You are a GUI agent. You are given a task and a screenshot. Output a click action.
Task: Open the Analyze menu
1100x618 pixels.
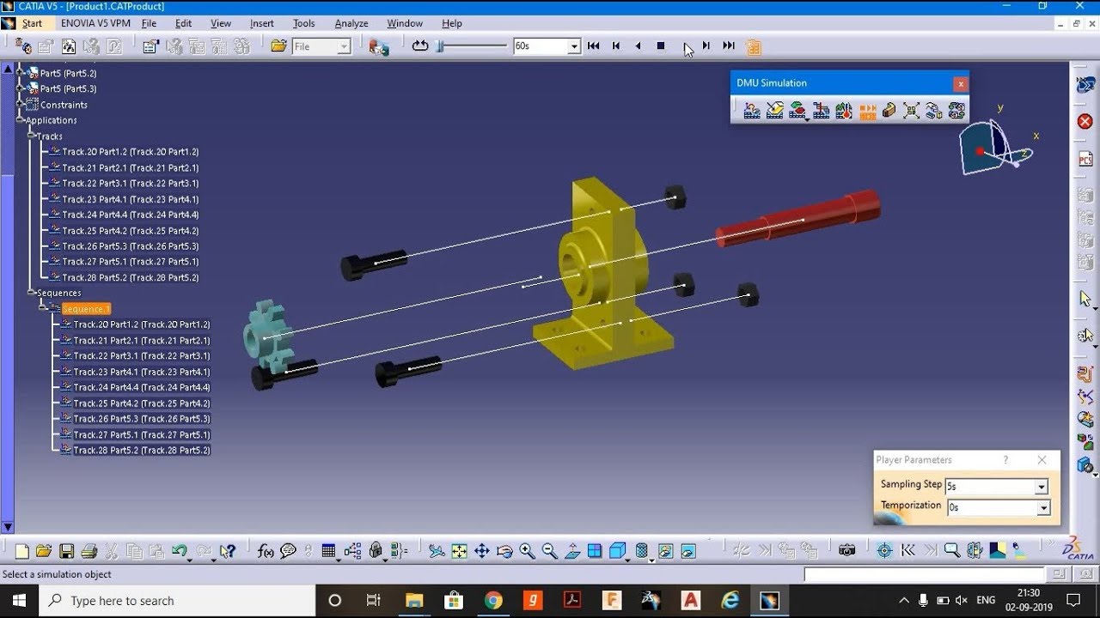(x=351, y=23)
